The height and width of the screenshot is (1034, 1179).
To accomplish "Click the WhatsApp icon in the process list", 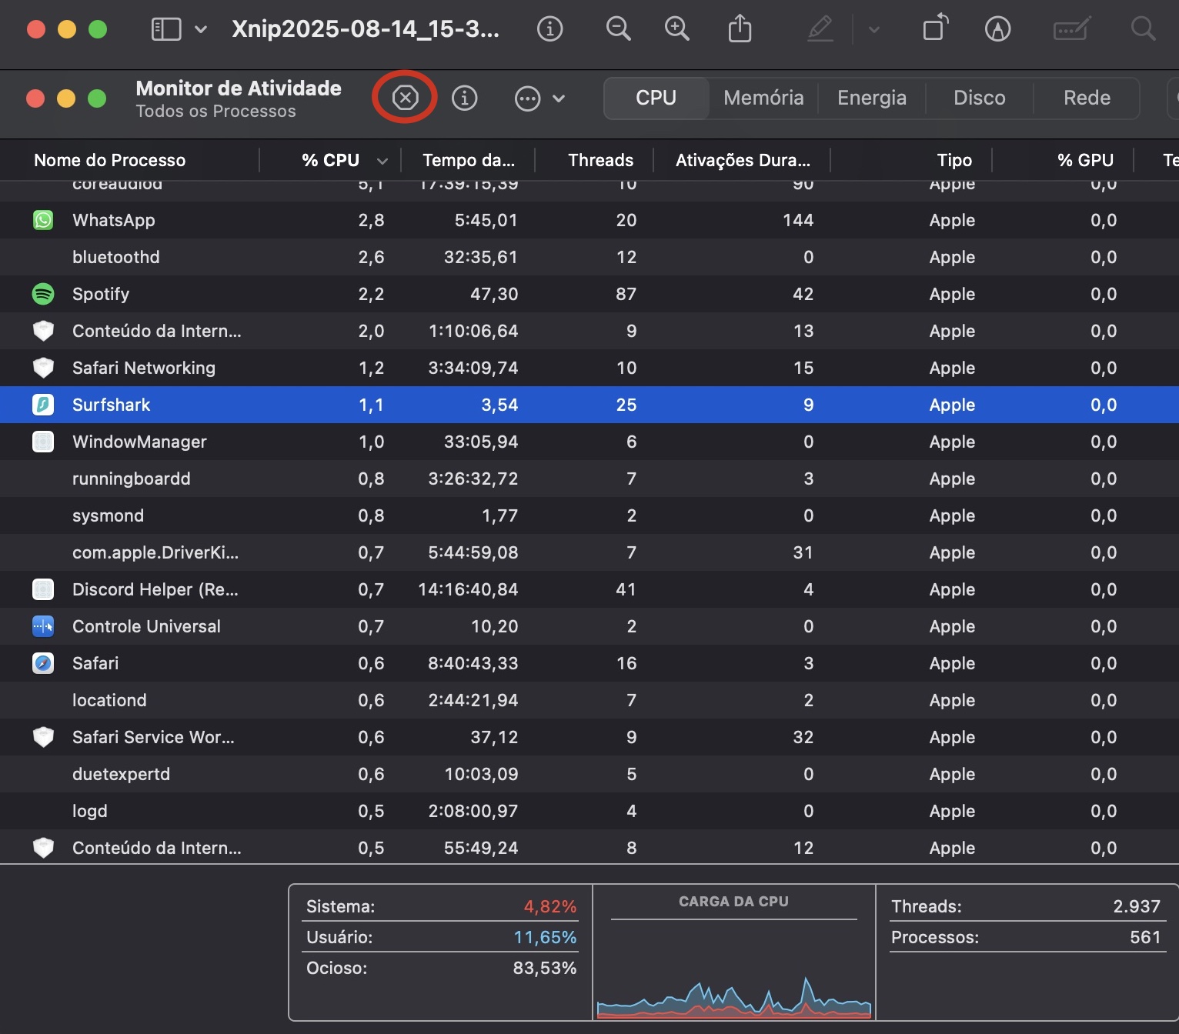I will tap(43, 220).
